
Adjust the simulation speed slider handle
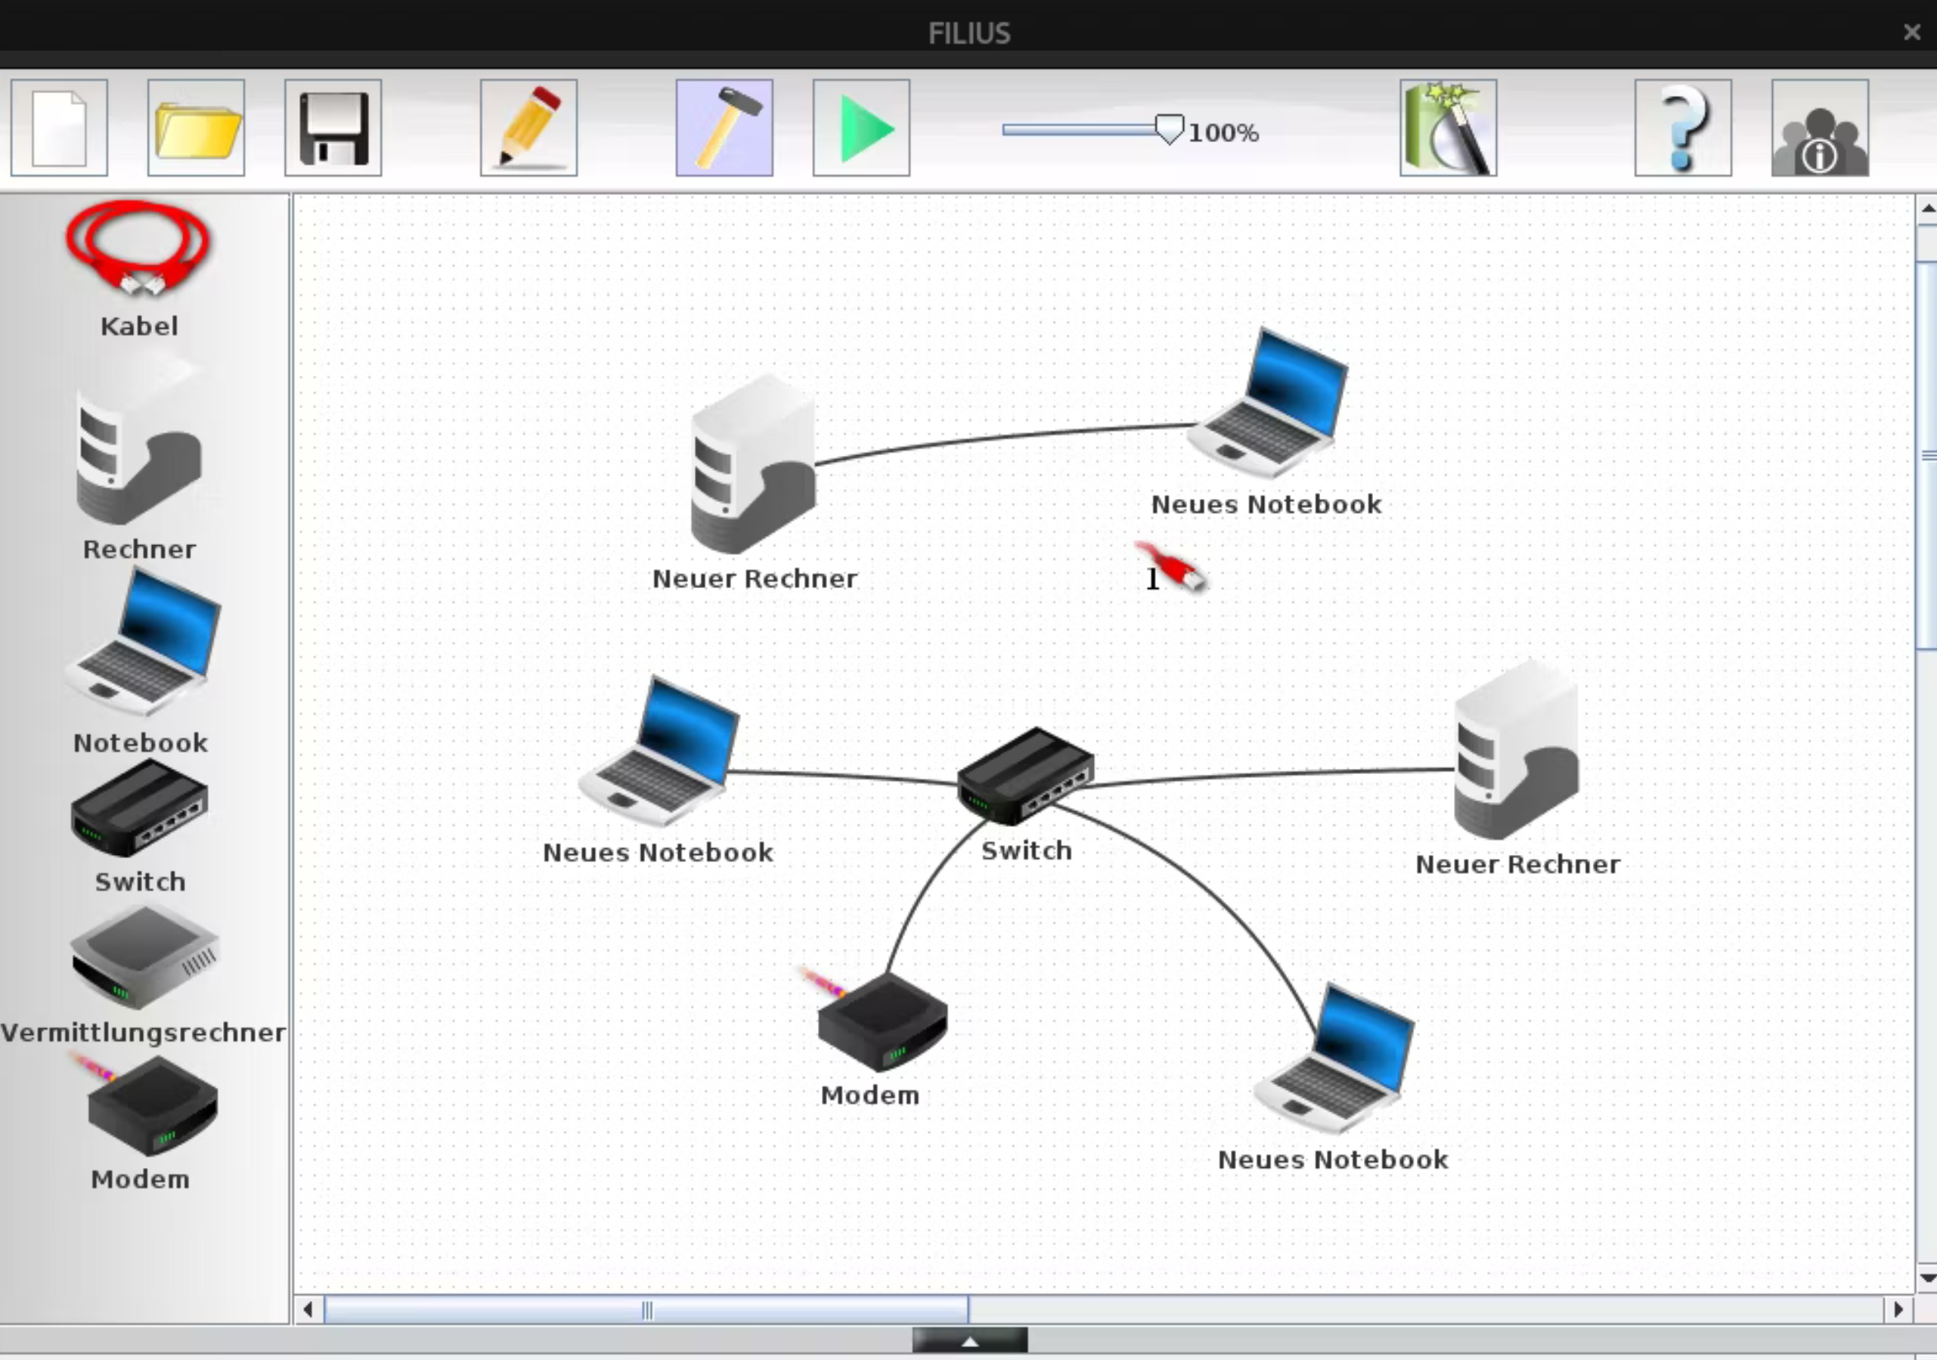[1170, 130]
